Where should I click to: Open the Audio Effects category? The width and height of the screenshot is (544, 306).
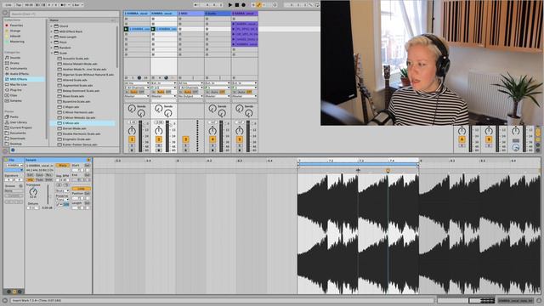click(x=19, y=74)
